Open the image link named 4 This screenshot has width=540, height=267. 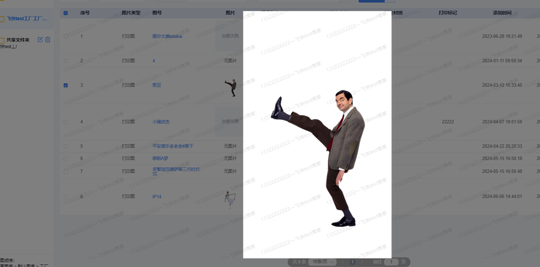154,61
